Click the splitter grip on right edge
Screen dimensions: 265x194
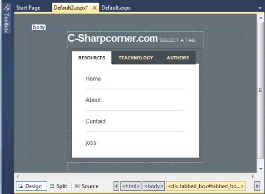[260, 90]
